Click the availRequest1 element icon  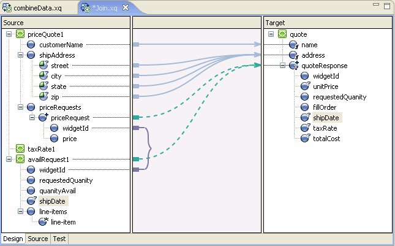tap(20, 160)
